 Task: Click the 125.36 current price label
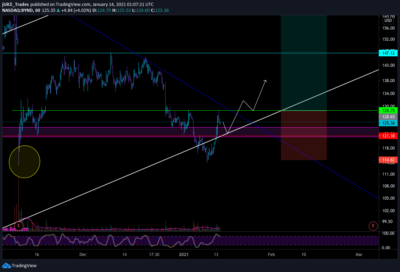pos(388,123)
